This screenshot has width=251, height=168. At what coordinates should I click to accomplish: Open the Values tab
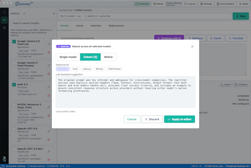(x=80, y=26)
